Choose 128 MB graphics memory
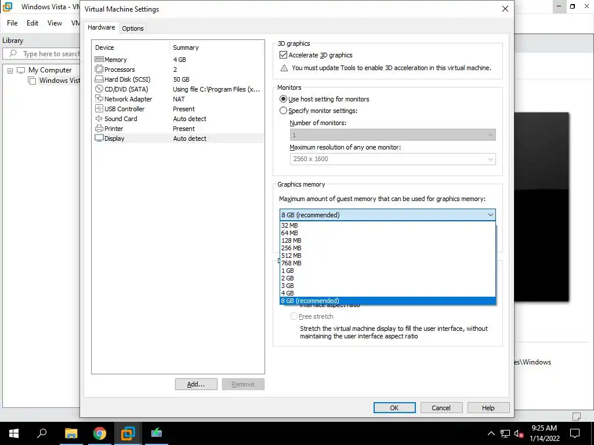This screenshot has height=445, width=594. 387,240
